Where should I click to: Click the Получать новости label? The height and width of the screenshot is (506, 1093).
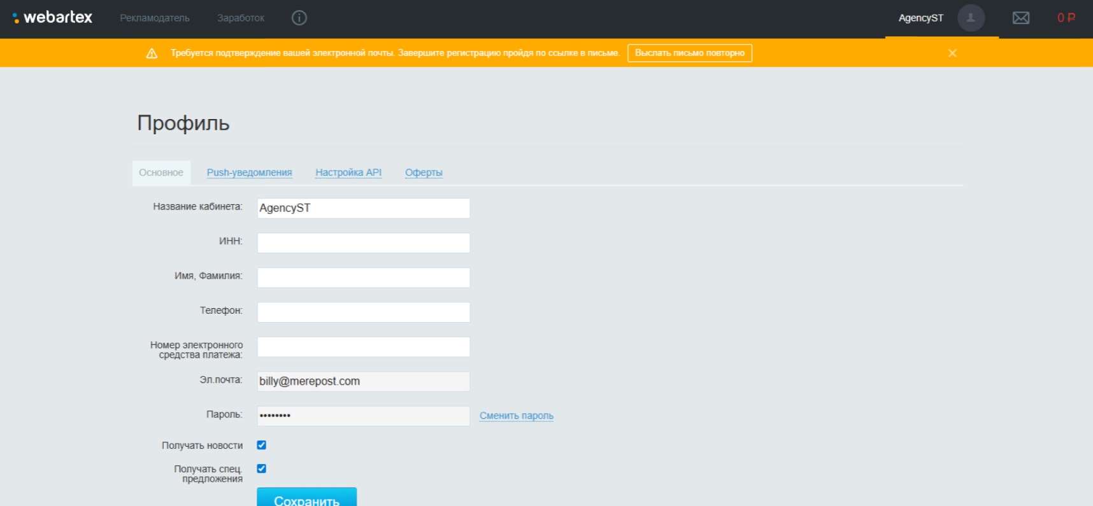point(202,446)
